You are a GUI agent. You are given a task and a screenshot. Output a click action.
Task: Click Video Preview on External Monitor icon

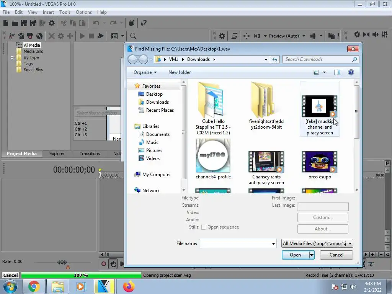(234, 36)
